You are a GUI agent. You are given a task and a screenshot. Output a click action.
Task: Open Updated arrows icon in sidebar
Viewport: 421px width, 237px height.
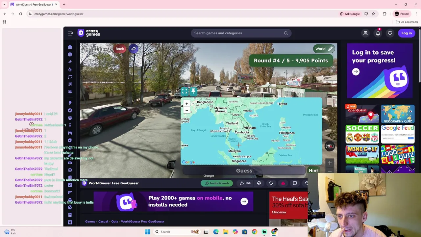(x=70, y=77)
